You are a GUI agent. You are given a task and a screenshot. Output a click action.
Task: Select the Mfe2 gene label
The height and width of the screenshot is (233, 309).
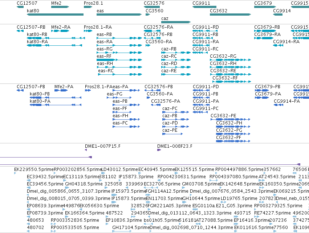[56, 3]
